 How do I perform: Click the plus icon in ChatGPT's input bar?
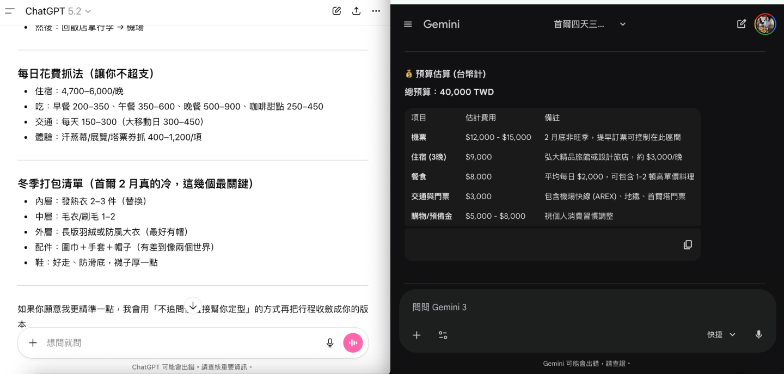[33, 343]
